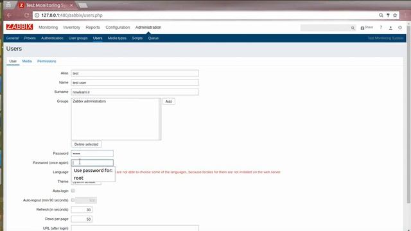Screen dimensions: 411x231
Task: Click the Refresh (in seconds) field
Action: (x=82, y=210)
